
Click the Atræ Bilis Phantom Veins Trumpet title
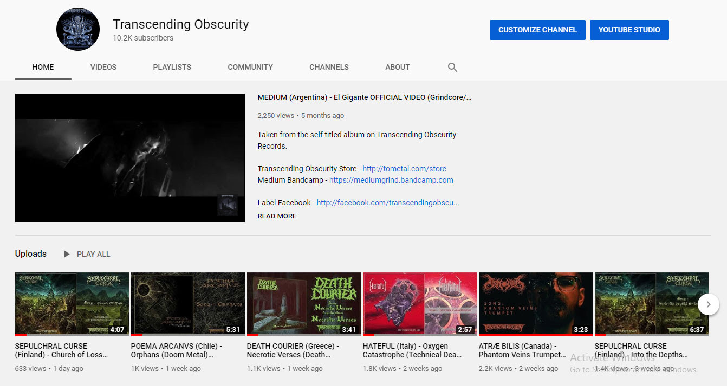click(523, 350)
